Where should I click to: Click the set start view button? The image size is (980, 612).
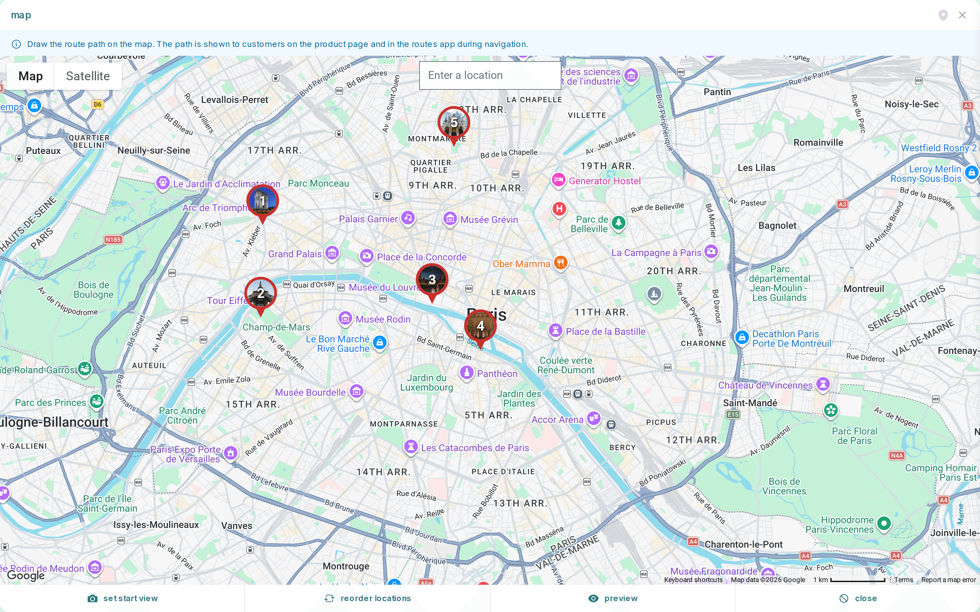(x=122, y=598)
